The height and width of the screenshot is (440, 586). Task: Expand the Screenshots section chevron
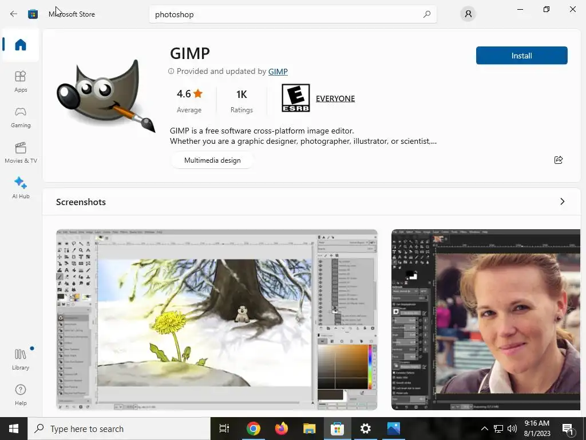click(x=562, y=202)
